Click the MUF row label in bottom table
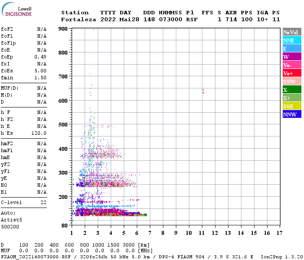Image resolution: width=304 pixels, height=260 pixels. click(x=5, y=250)
